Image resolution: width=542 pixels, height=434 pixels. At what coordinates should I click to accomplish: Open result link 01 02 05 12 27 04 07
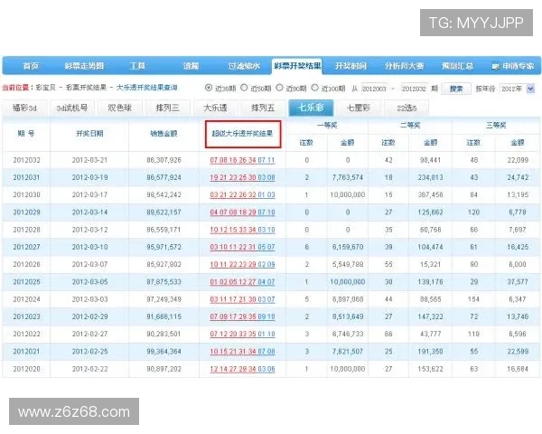pyautogui.click(x=242, y=282)
